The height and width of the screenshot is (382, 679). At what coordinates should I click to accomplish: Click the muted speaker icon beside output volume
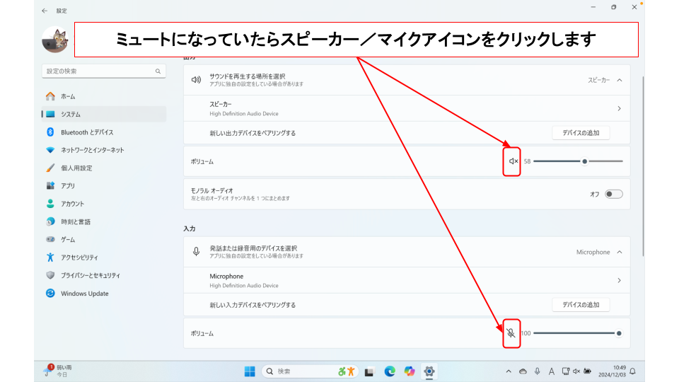513,161
